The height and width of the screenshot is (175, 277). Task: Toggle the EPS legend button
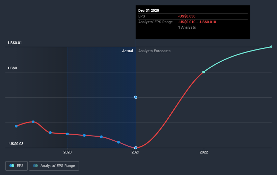pos(17,166)
